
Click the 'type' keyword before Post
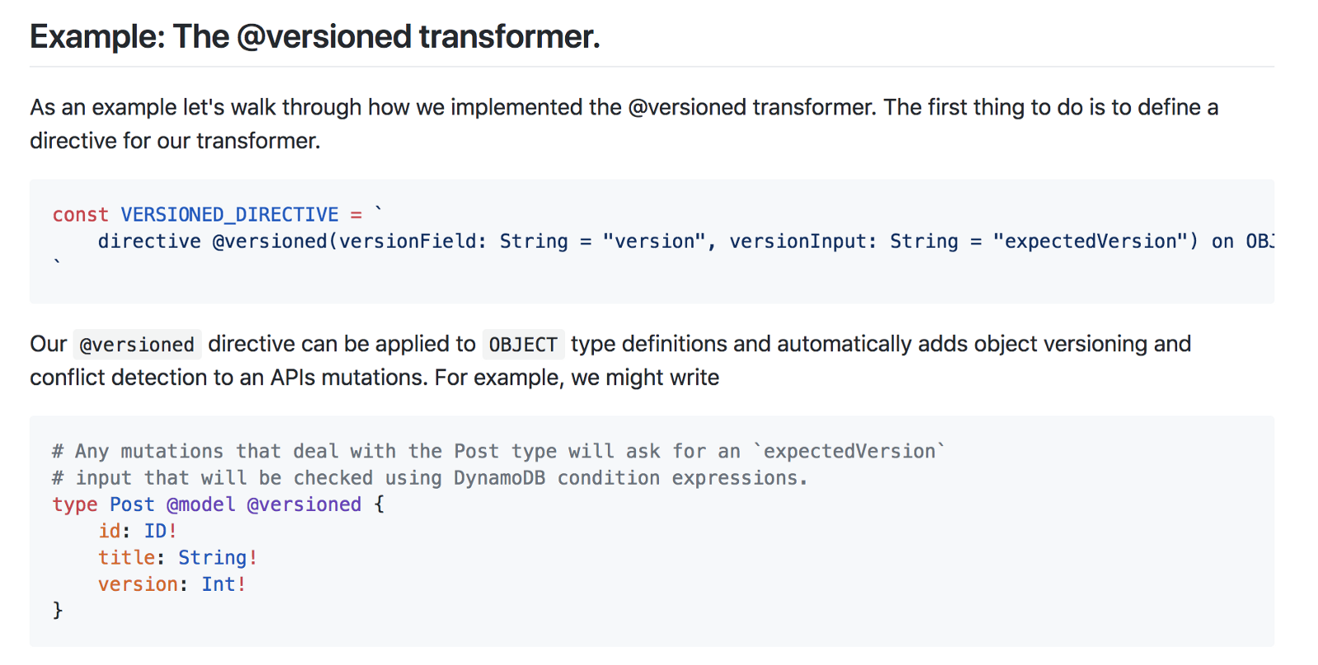[75, 505]
